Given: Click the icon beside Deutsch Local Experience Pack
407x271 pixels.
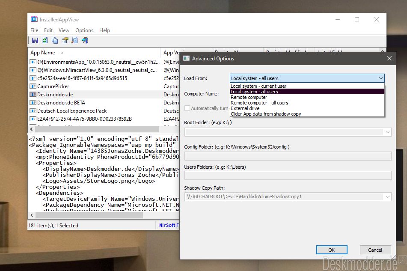Looking at the screenshot, I should pos(33,110).
